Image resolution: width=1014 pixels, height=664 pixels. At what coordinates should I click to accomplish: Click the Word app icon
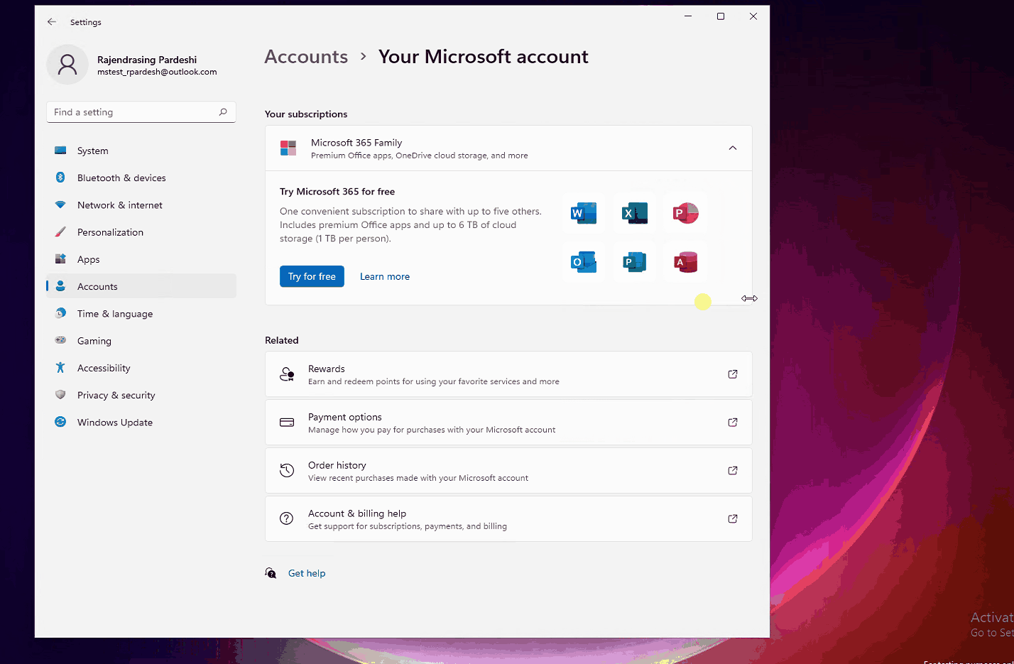[584, 213]
